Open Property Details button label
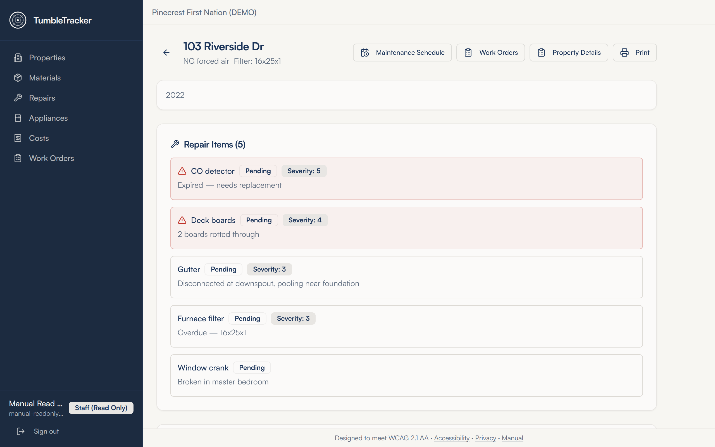715x447 pixels. [576, 53]
